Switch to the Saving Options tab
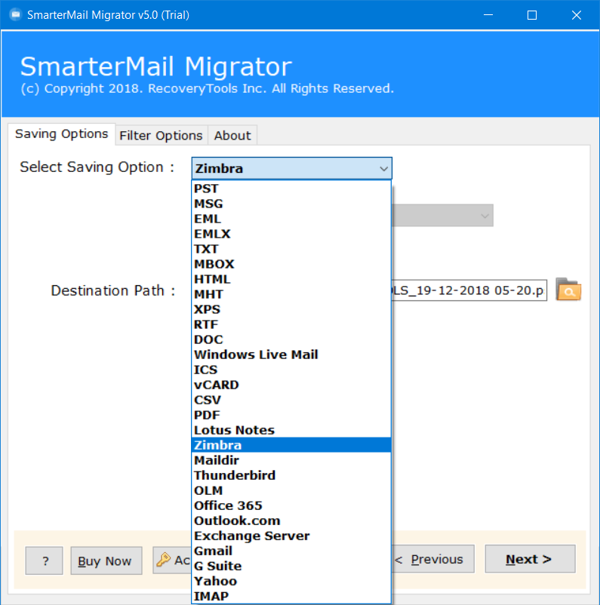The height and width of the screenshot is (605, 600). click(61, 134)
